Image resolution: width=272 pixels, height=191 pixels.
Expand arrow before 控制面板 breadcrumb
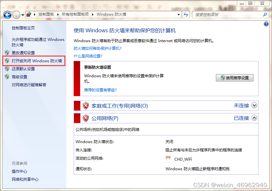pos(35,15)
